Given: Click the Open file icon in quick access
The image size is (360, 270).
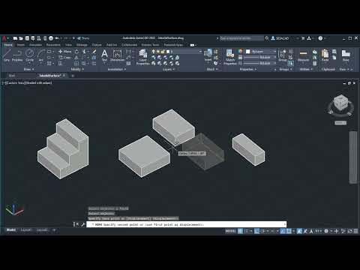Looking at the screenshot, I should click(x=21, y=38).
